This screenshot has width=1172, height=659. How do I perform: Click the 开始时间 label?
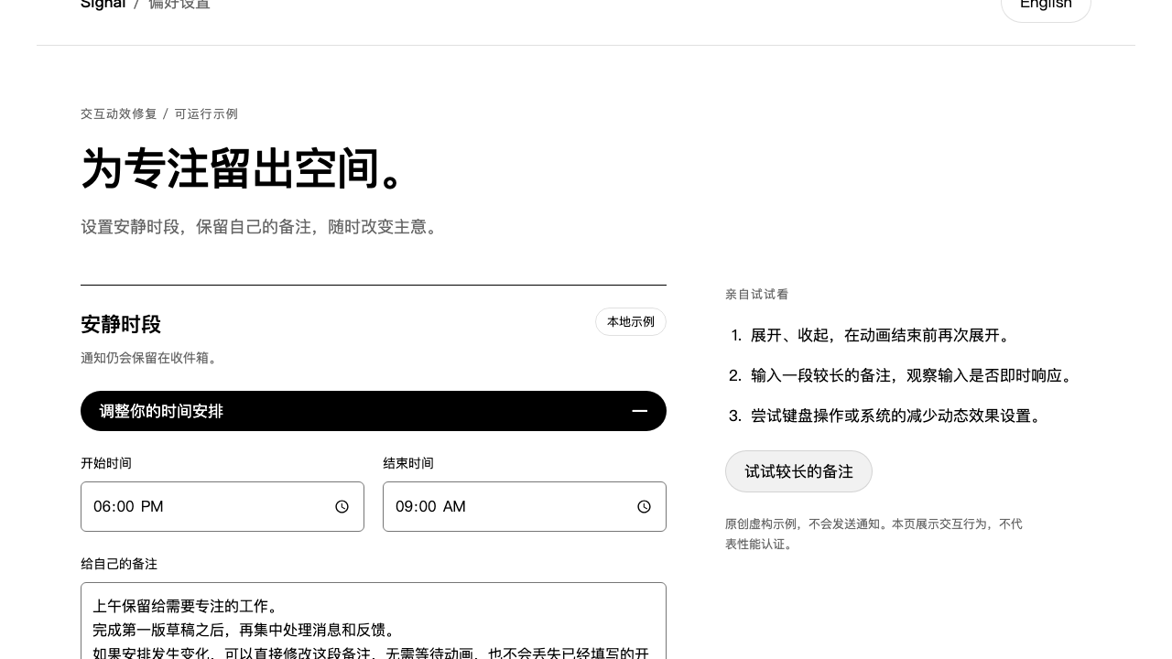point(106,463)
